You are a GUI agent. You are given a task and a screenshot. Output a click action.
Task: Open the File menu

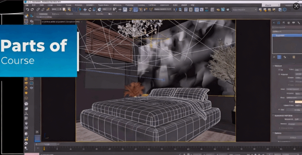pyautogui.click(x=27, y=5)
